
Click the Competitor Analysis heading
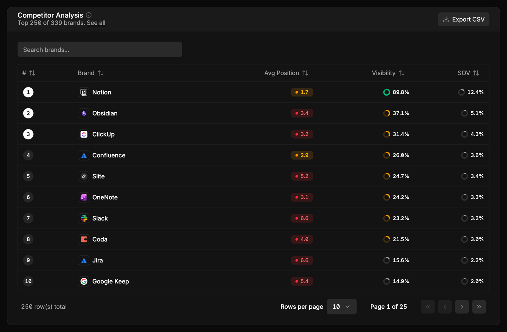(50, 15)
